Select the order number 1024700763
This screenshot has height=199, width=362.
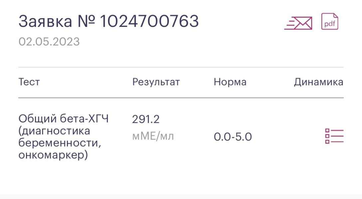(x=149, y=22)
